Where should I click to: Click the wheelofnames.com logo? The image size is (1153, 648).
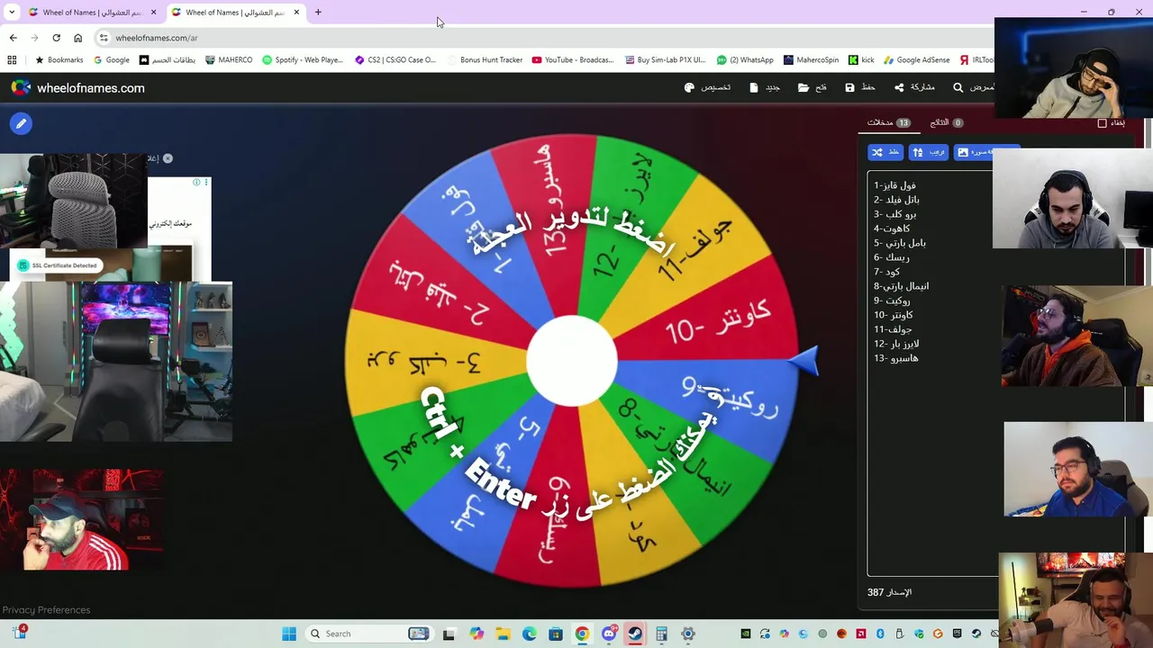pyautogui.click(x=77, y=87)
